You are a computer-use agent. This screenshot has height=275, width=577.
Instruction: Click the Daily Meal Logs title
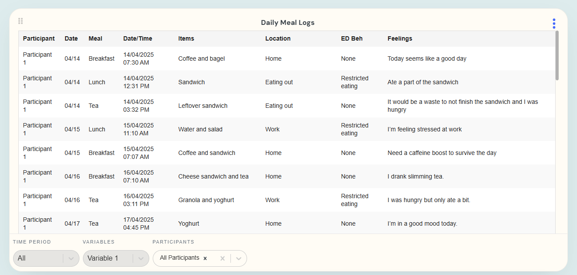(288, 23)
